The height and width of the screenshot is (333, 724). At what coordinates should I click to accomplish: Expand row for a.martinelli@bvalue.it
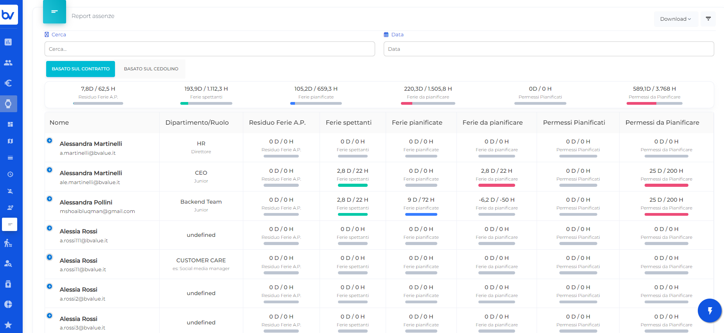pos(50,141)
